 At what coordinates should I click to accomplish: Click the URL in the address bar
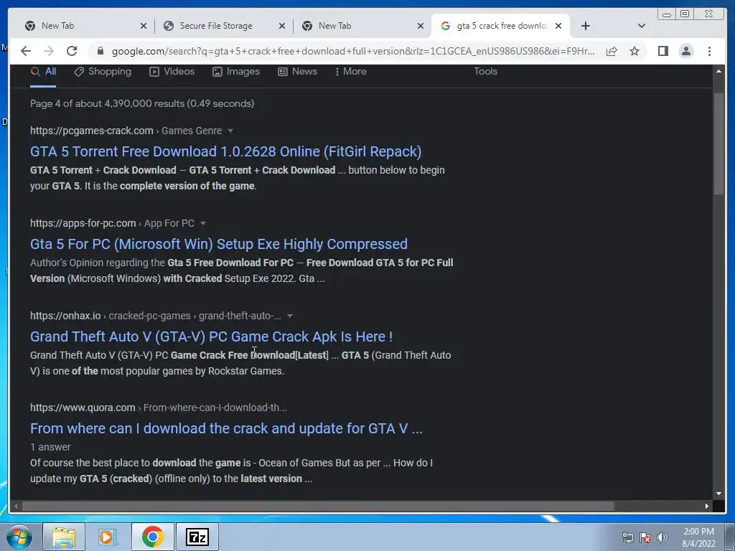[353, 51]
